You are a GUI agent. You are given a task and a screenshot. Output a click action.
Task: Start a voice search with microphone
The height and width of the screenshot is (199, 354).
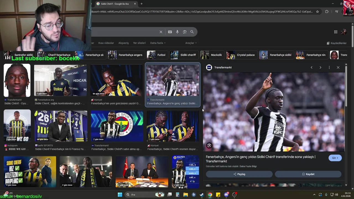click(177, 32)
